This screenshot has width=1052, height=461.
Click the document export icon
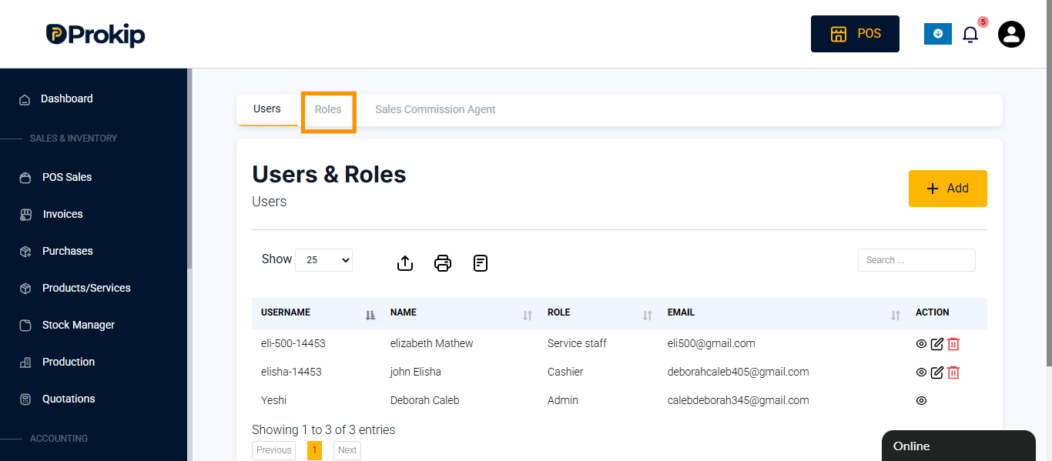[x=481, y=263]
